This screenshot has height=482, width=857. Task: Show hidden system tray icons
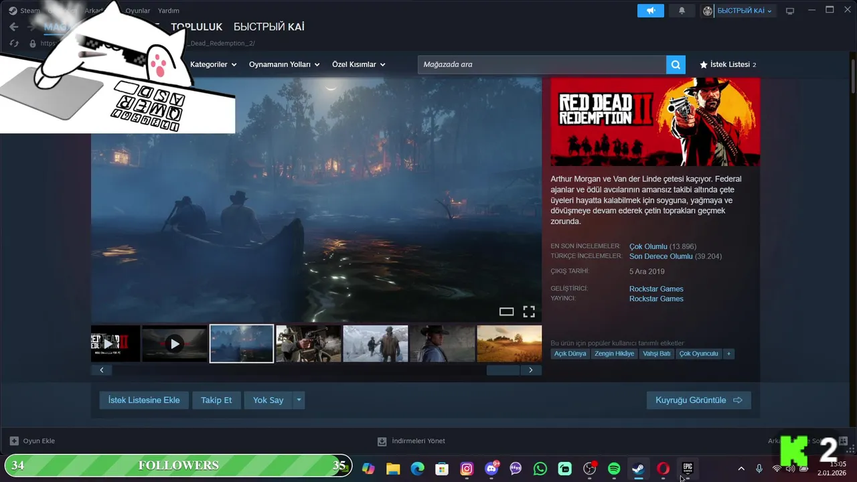click(x=741, y=469)
